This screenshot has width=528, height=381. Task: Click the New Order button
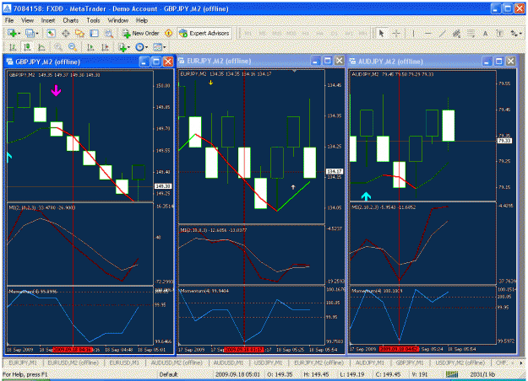[x=141, y=33]
